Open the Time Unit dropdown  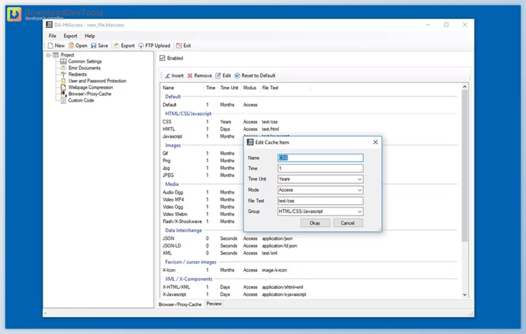click(x=360, y=179)
